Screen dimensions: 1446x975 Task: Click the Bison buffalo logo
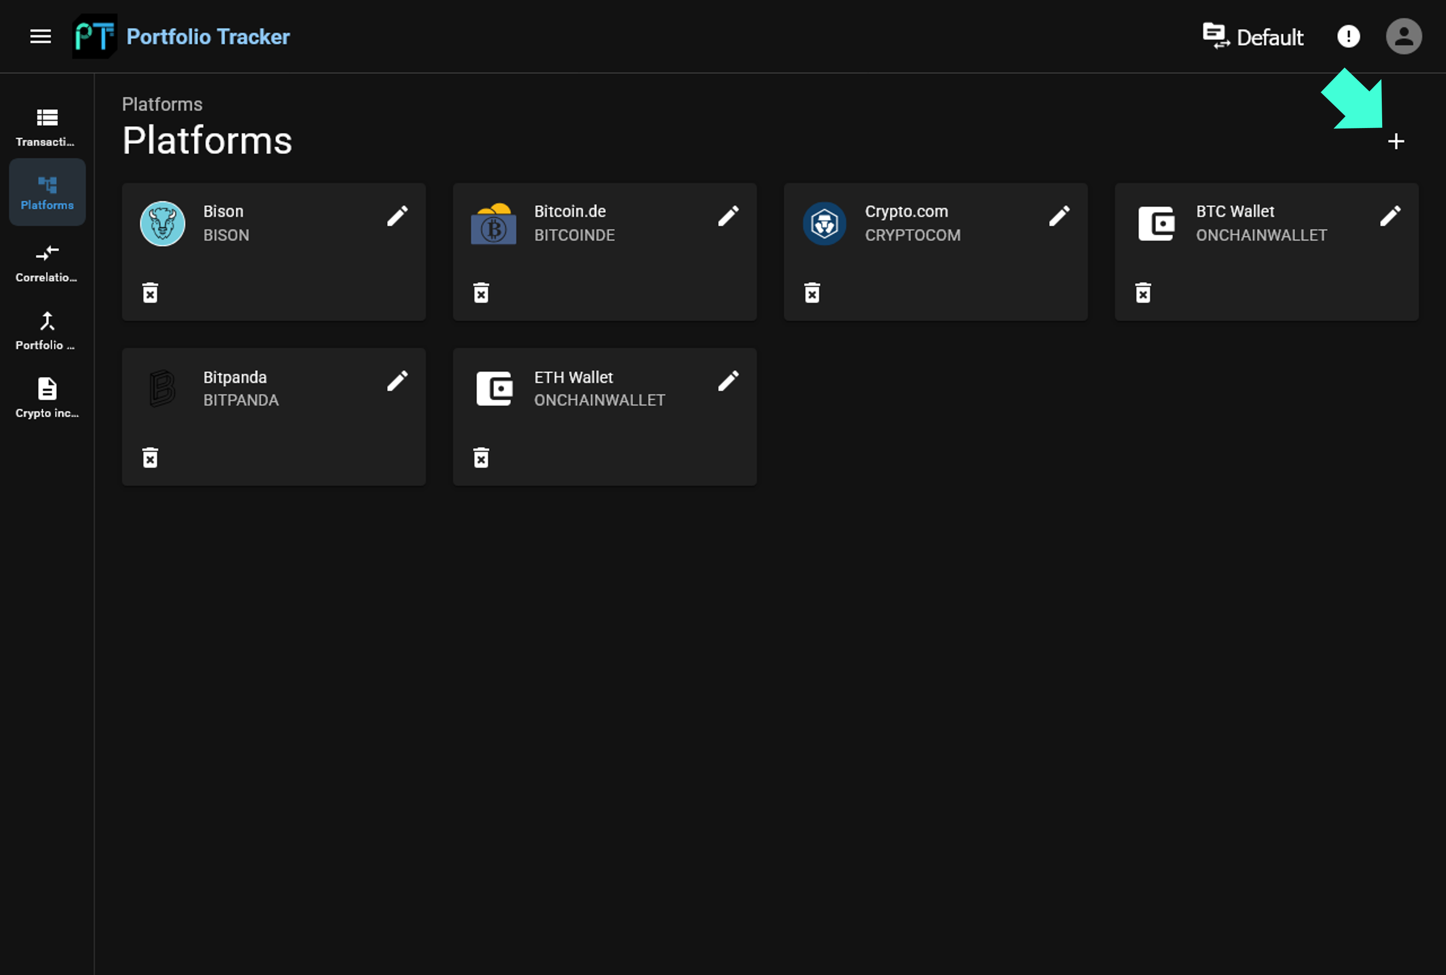point(162,223)
